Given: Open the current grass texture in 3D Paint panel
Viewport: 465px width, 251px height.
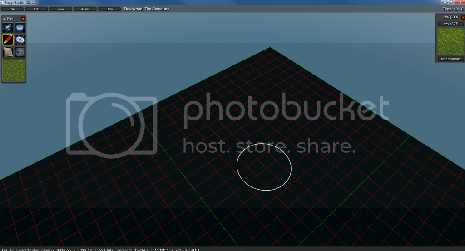Looking at the screenshot, I should point(14,70).
